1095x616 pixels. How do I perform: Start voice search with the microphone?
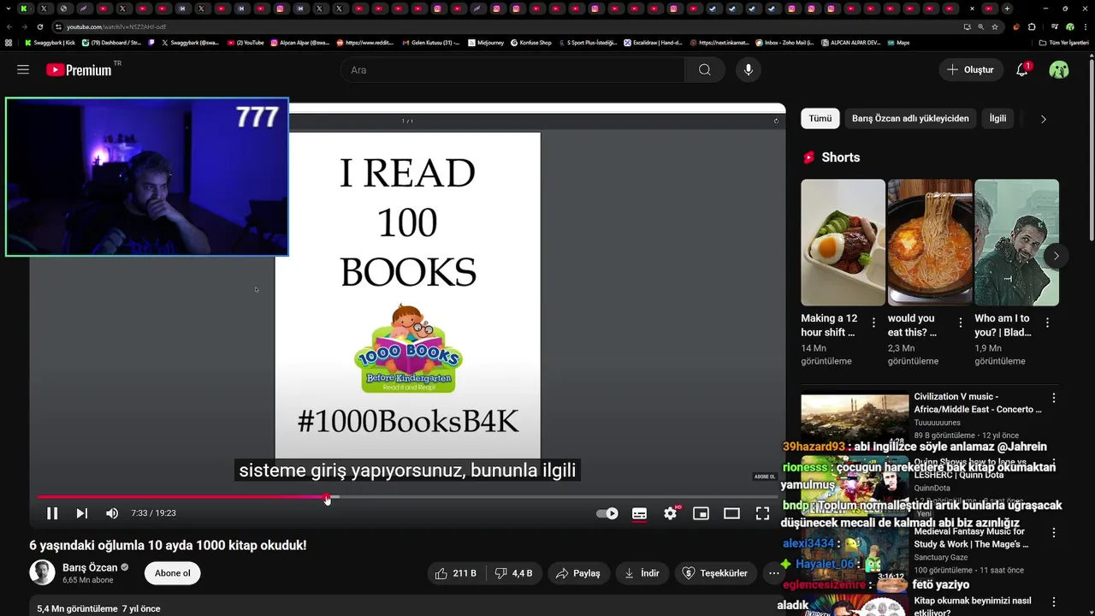(x=749, y=69)
